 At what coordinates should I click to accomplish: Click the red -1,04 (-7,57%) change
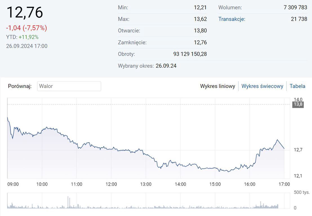[x=26, y=28]
